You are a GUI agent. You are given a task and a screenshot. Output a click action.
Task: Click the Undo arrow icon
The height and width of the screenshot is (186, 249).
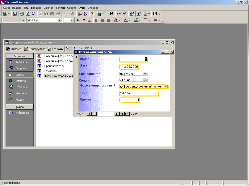[x=65, y=14]
